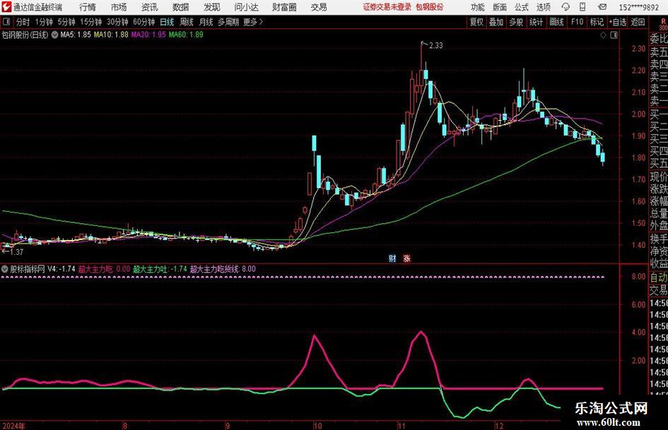Click the 返回 back button
Screen dimensions: 668x430
click(638, 22)
